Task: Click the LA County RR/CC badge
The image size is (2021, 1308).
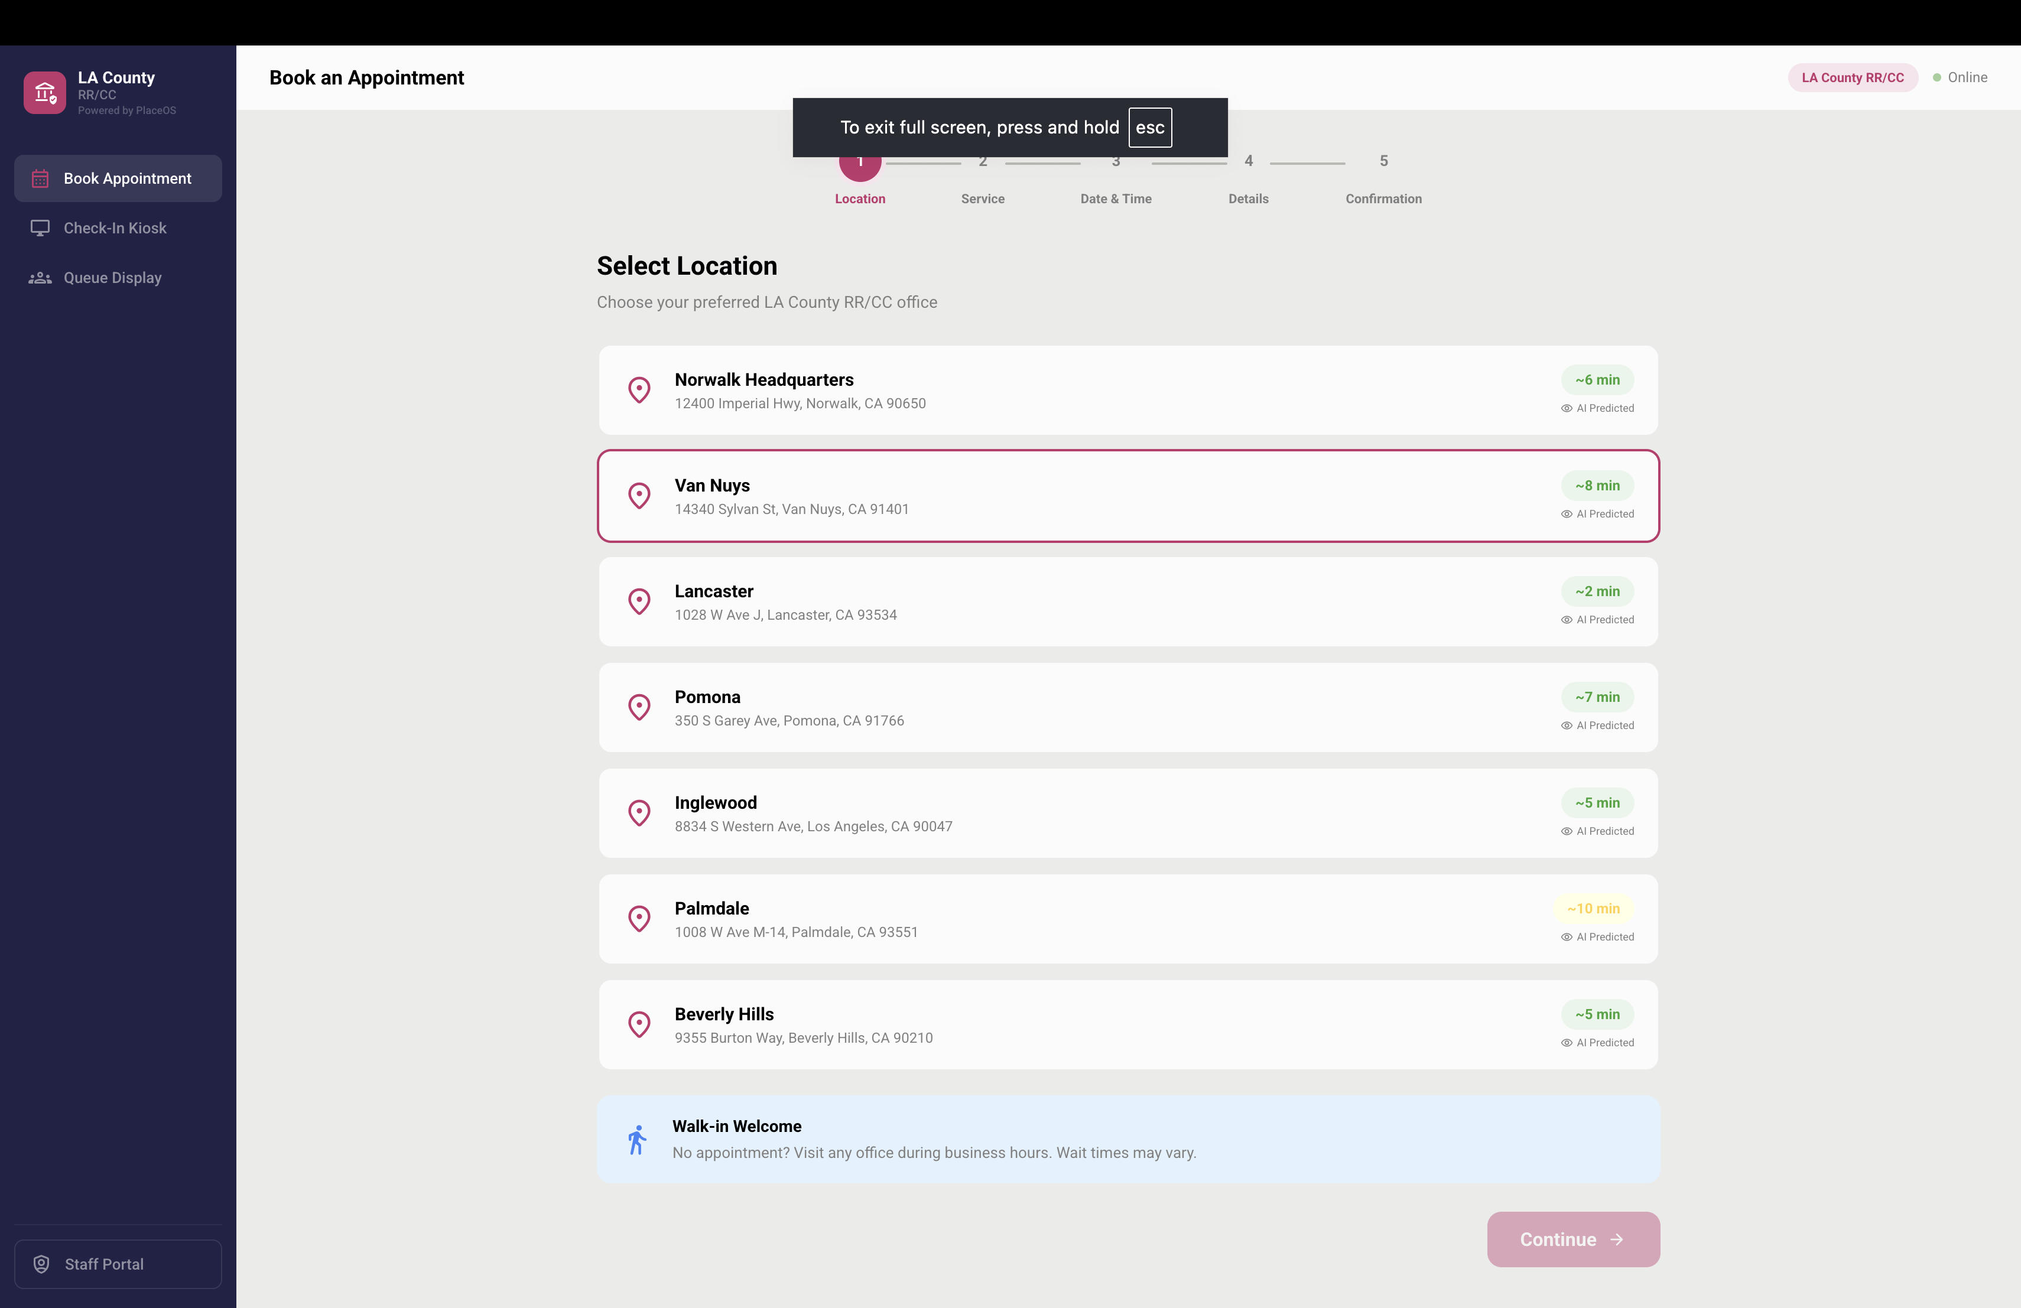Action: (1853, 77)
